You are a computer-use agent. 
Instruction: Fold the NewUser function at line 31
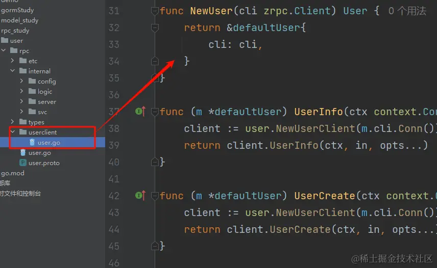pyautogui.click(x=155, y=11)
